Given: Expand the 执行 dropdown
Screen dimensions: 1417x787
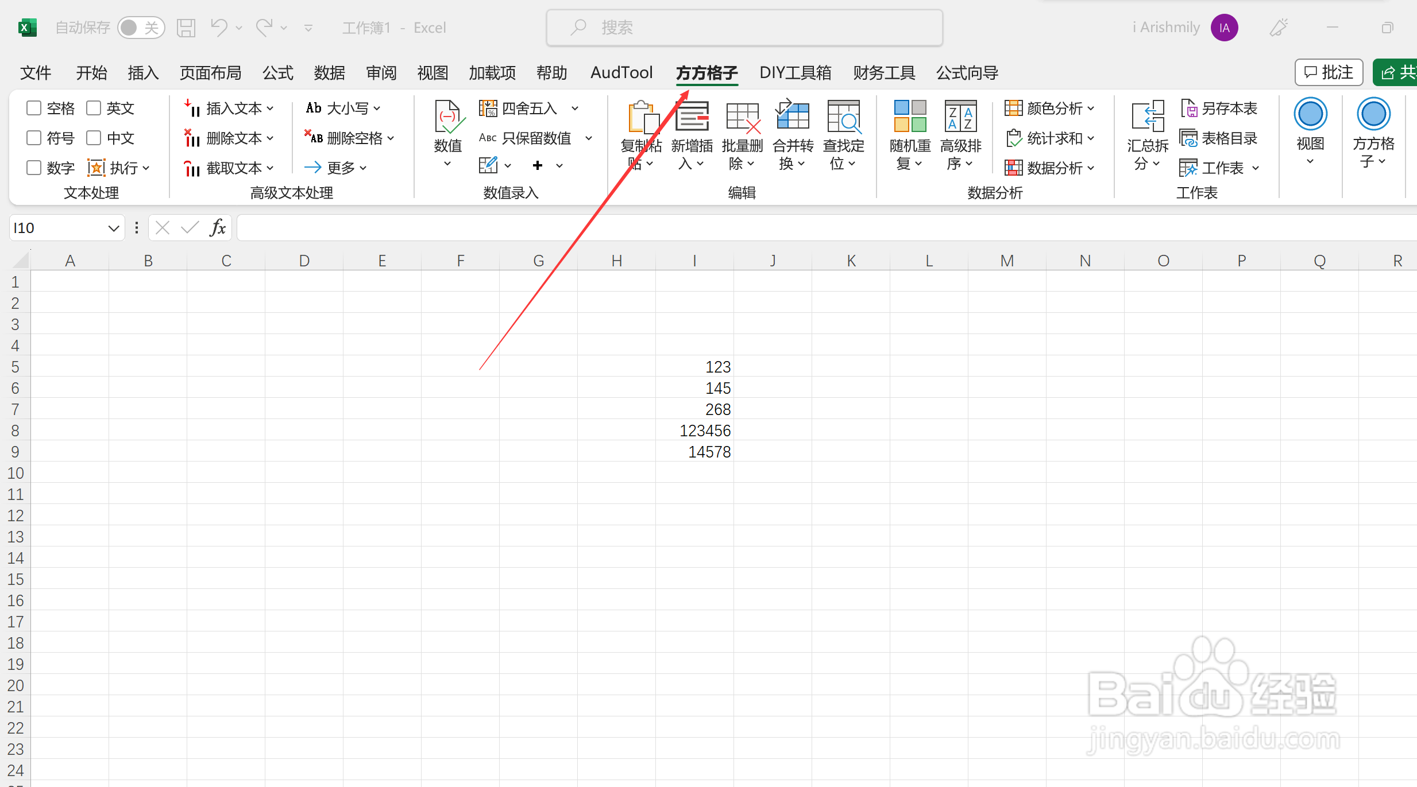Looking at the screenshot, I should tap(146, 168).
